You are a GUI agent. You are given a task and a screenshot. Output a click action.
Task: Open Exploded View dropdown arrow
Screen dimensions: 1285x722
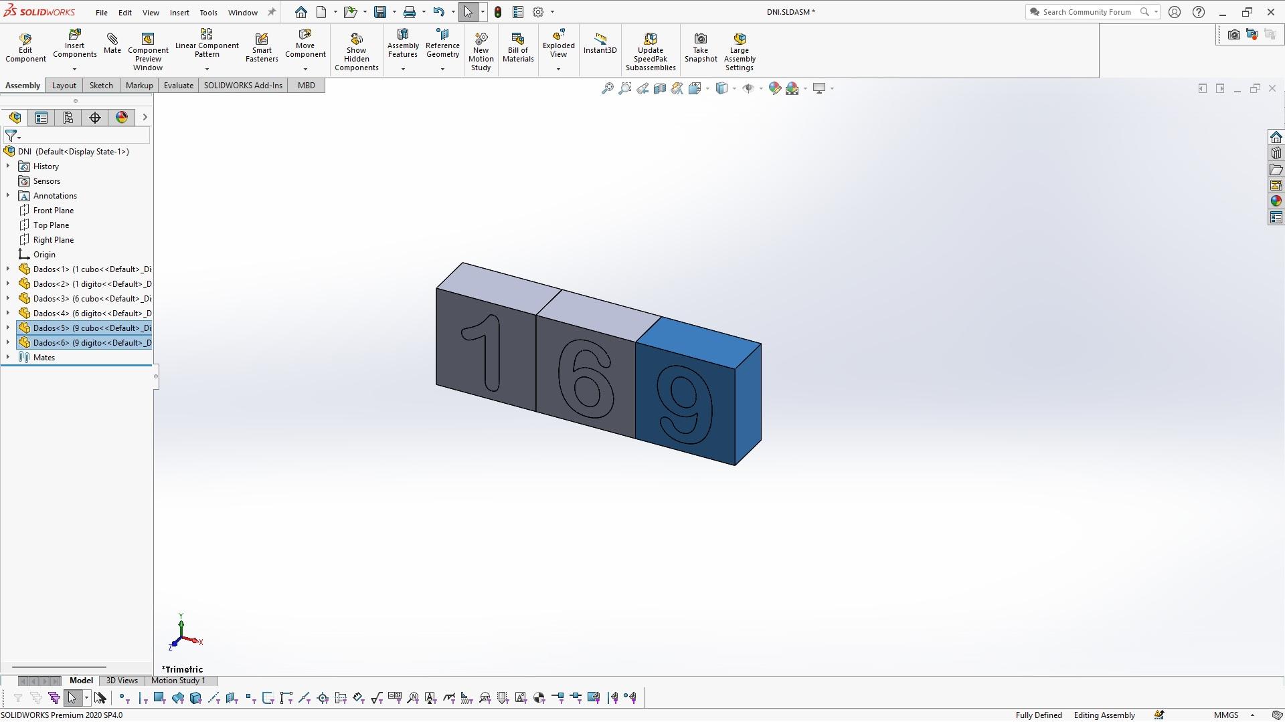point(558,69)
